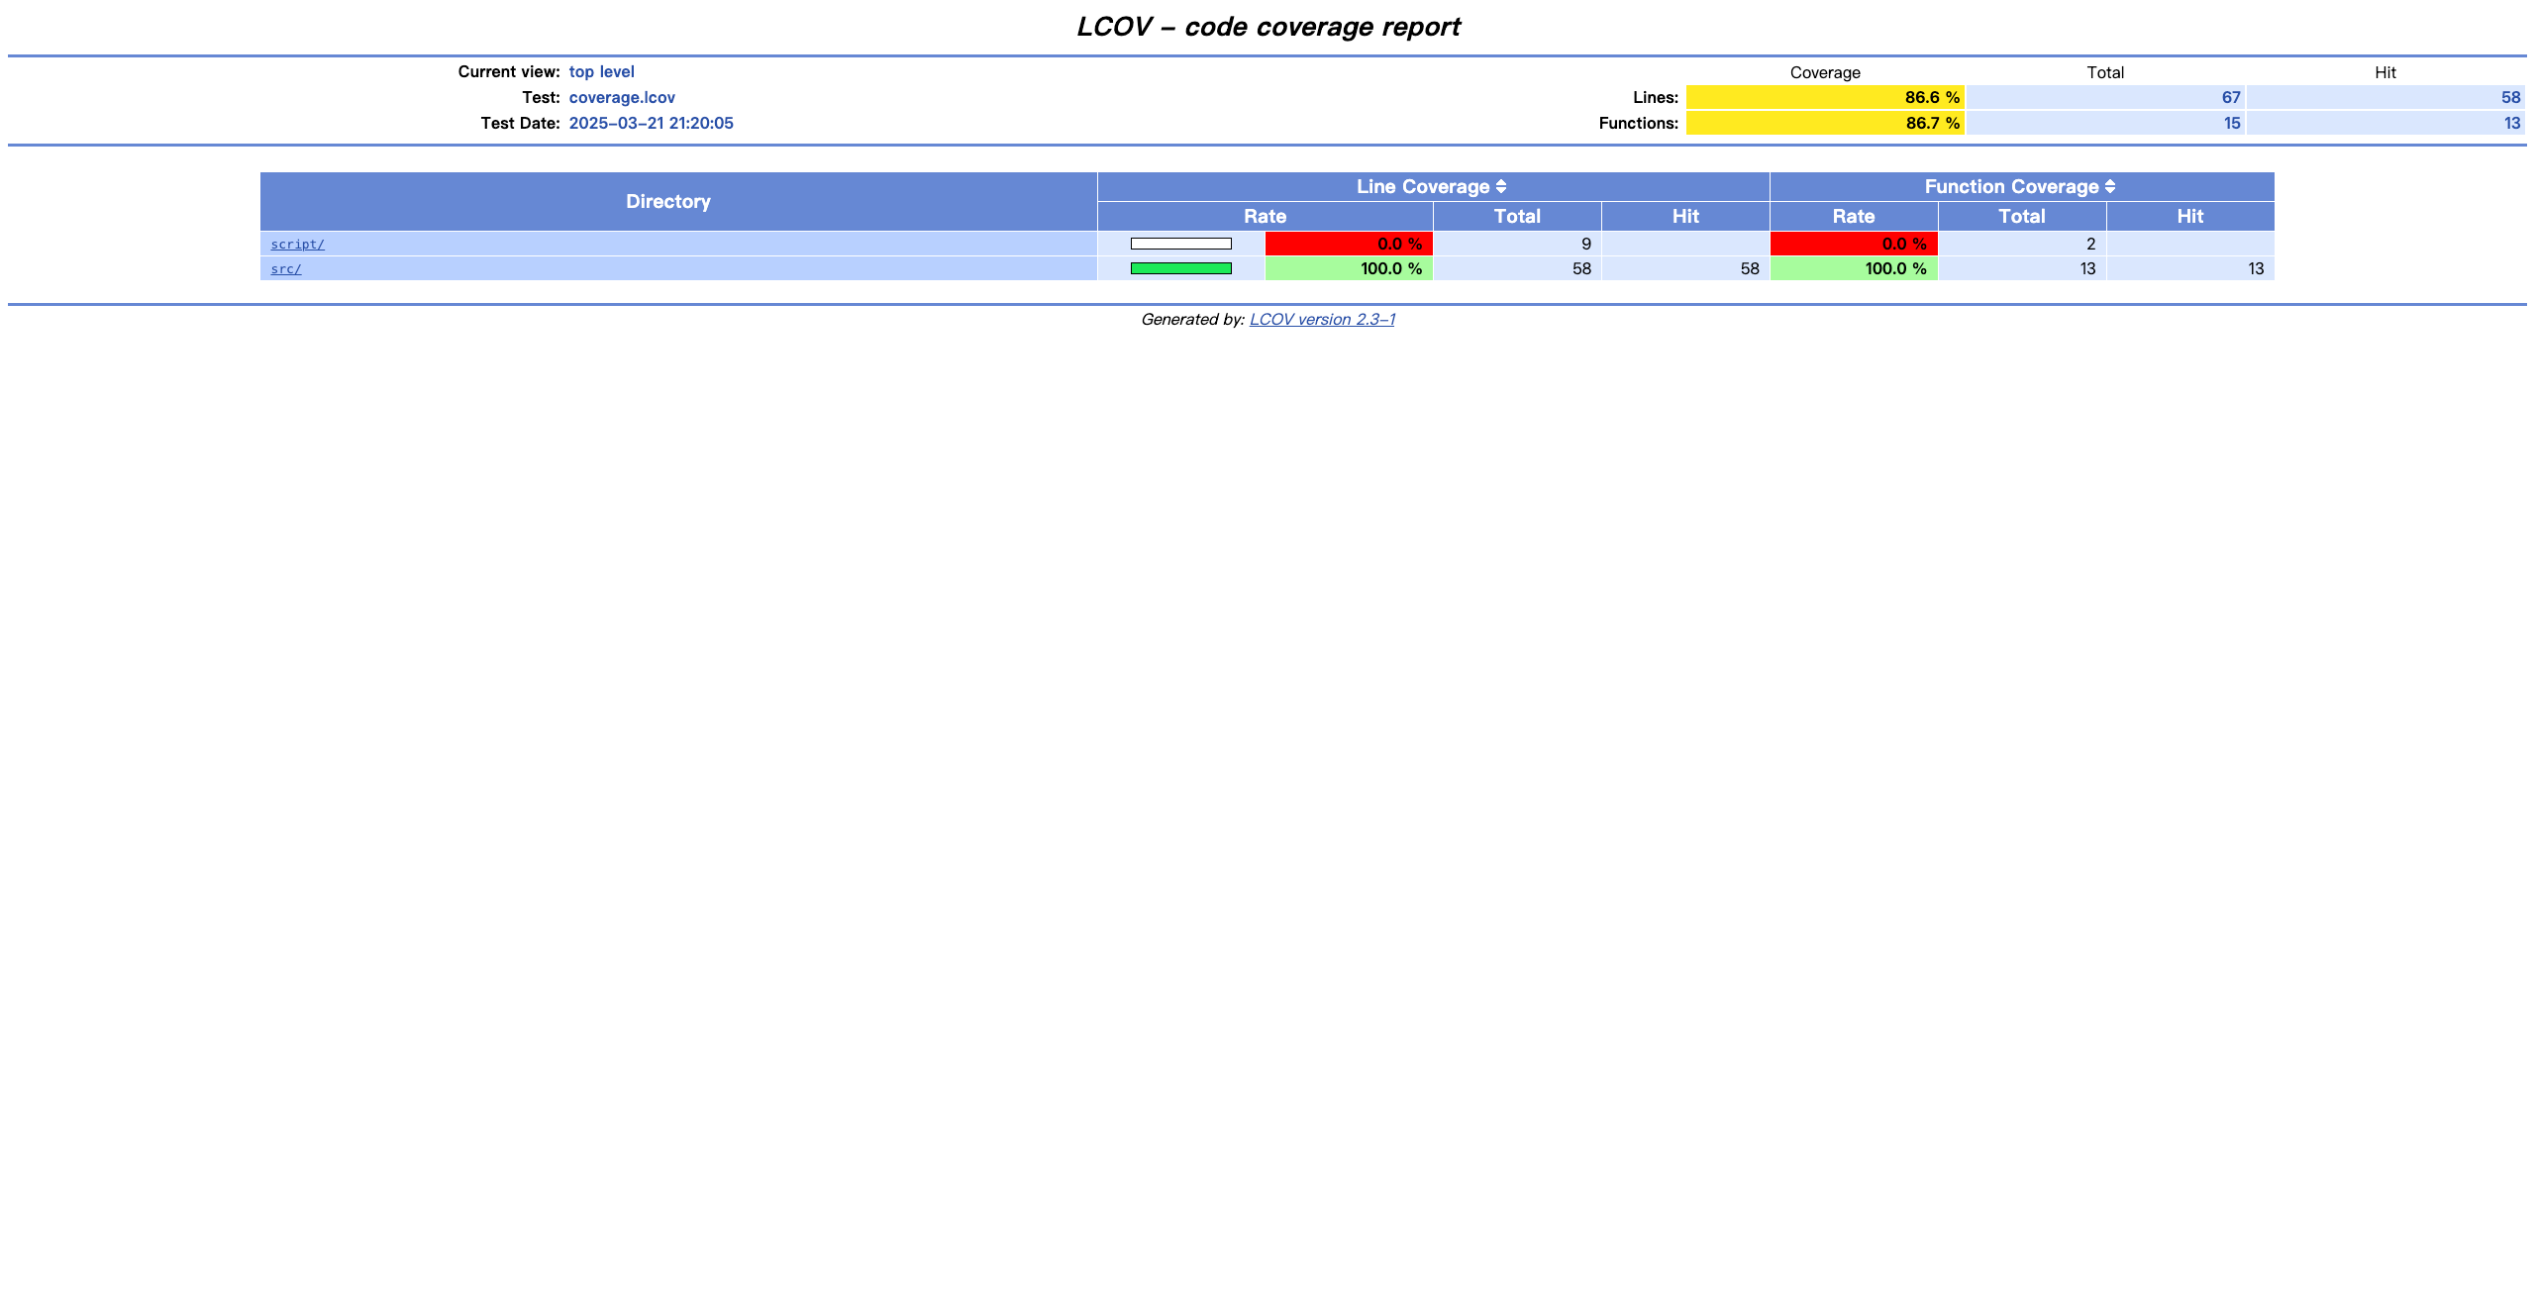Click summary functions hit value 13
This screenshot has height=1305, width=2535.
(x=2511, y=123)
